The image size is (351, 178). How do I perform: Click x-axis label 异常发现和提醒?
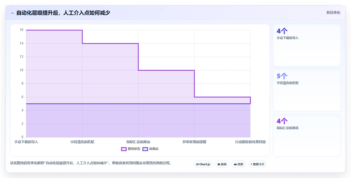click(194, 142)
